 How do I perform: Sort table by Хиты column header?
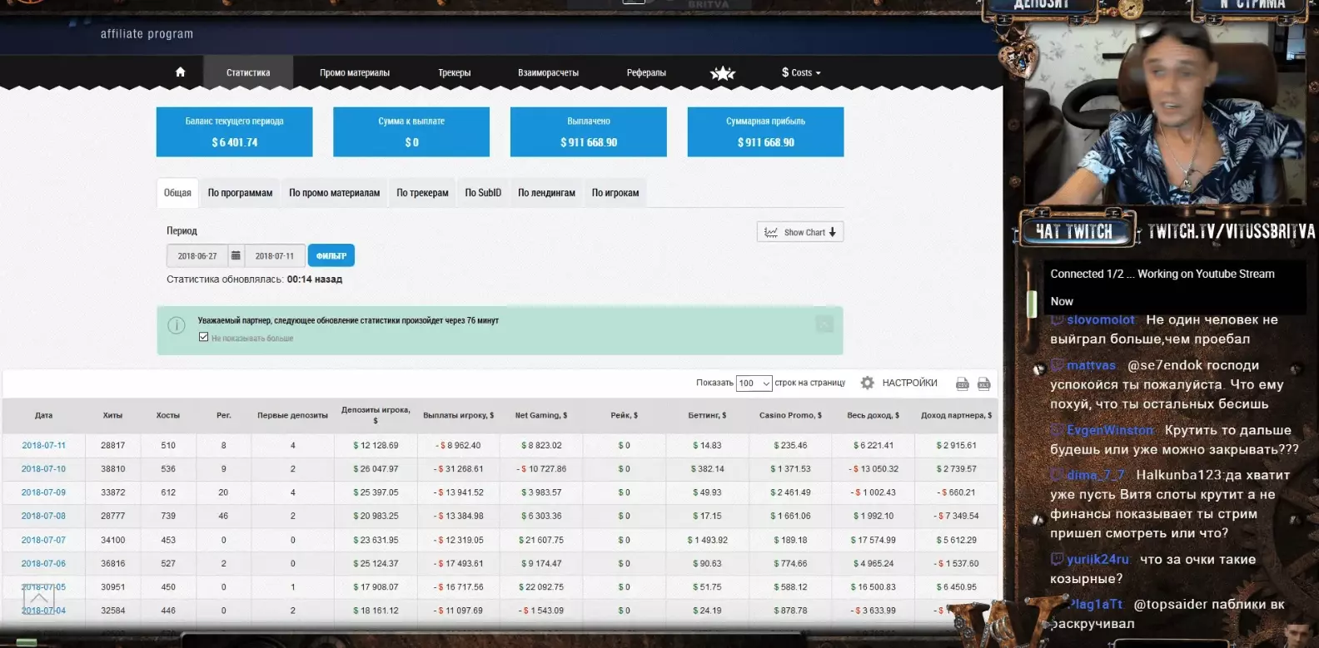pos(112,415)
